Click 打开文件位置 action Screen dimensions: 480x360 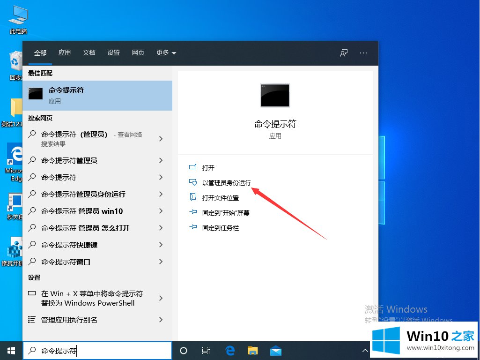coord(220,198)
